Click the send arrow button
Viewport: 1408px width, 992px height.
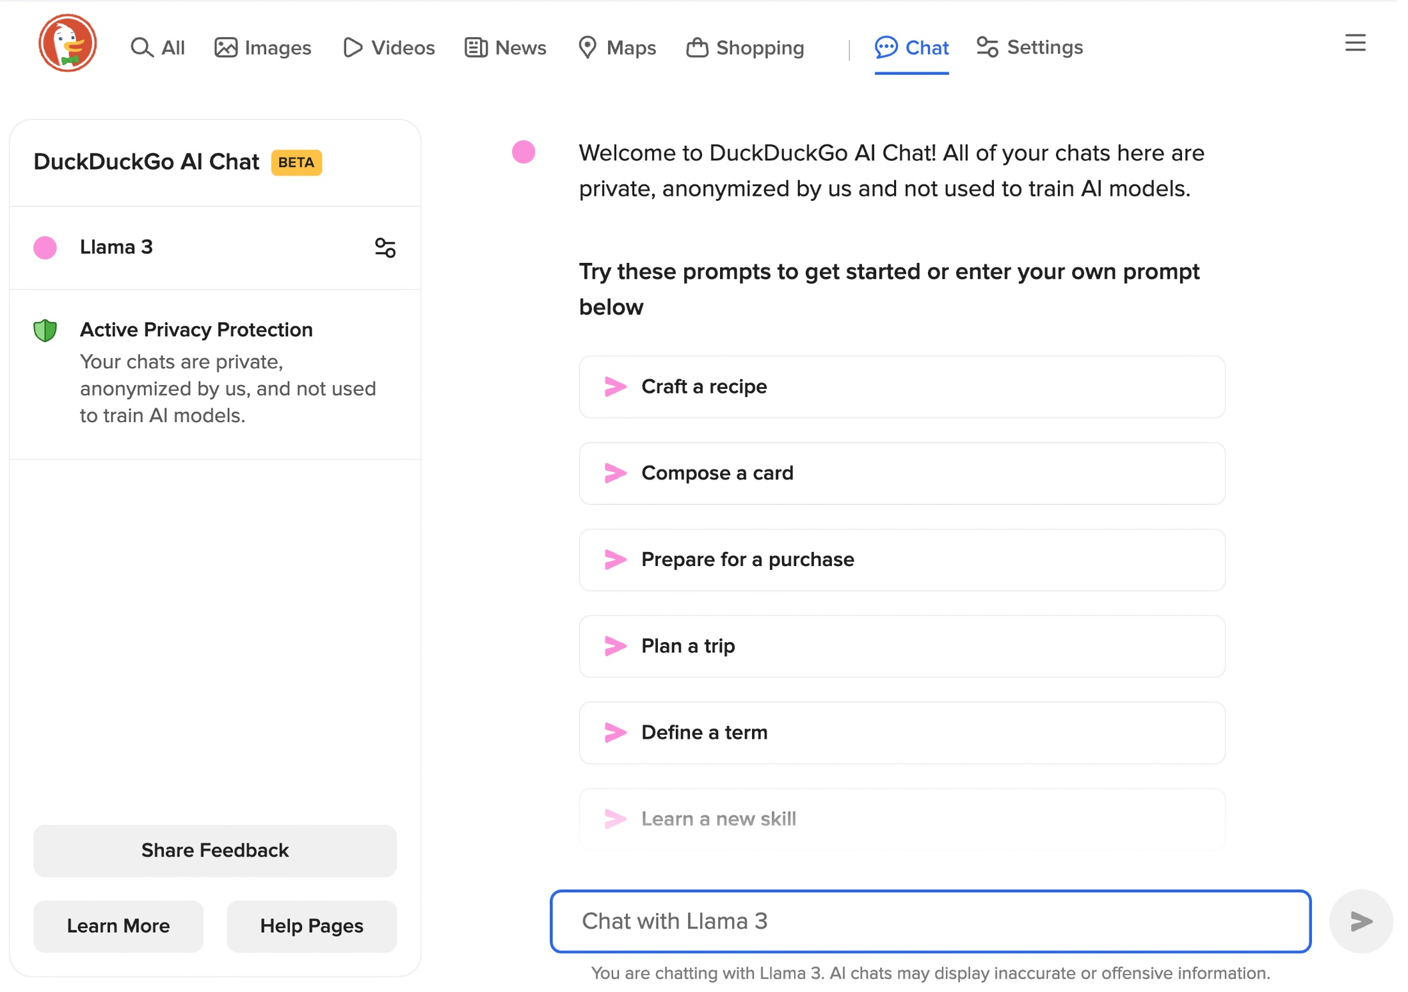pyautogui.click(x=1360, y=922)
